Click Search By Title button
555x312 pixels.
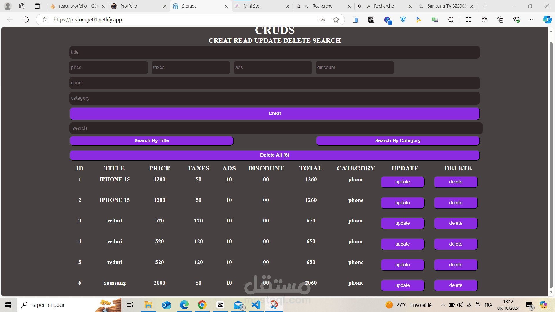152,141
